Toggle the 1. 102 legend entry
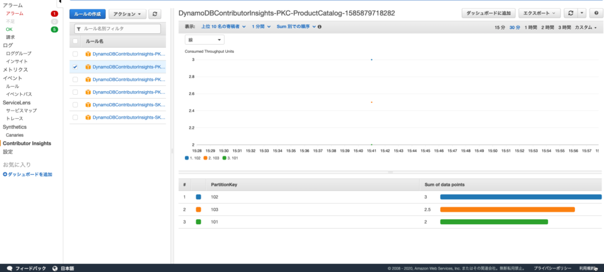 (x=193, y=158)
